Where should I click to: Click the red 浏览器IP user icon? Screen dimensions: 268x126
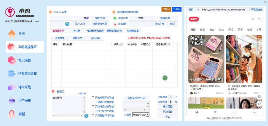tap(115, 24)
